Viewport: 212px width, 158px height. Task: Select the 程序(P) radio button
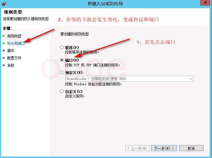62,47
